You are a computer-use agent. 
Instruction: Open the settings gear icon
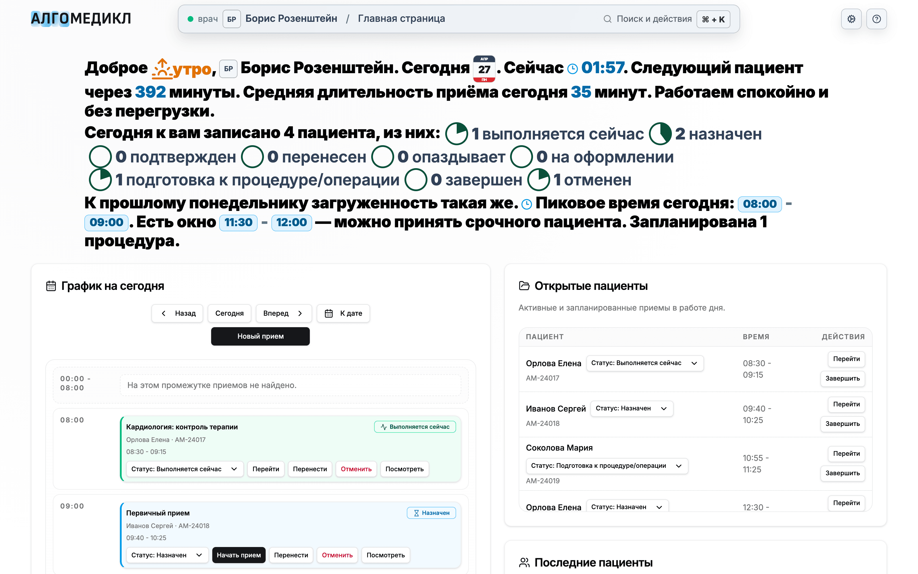pyautogui.click(x=851, y=19)
